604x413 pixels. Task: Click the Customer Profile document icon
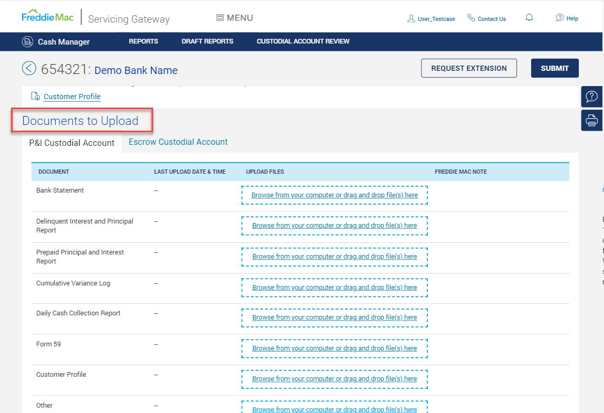click(35, 96)
